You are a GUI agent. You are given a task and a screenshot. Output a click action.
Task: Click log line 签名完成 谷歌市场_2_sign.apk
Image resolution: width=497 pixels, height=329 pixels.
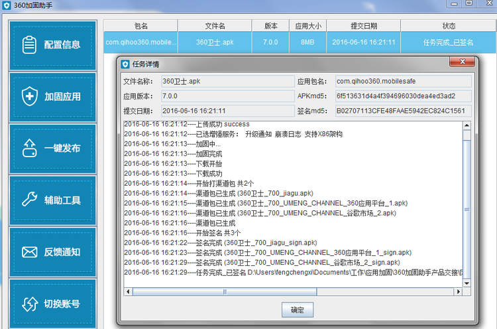tap(262, 263)
